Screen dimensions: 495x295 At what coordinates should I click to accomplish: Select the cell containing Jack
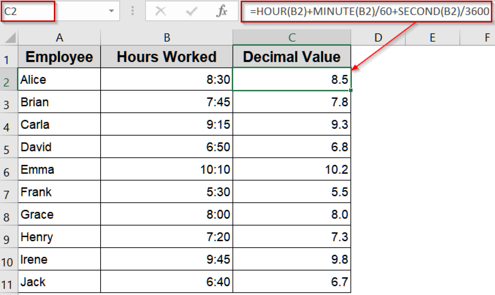(x=59, y=281)
